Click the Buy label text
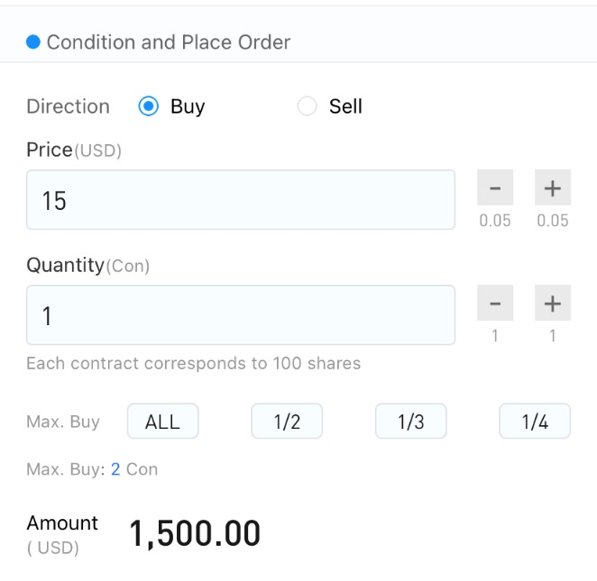The width and height of the screenshot is (597, 581). pyautogui.click(x=188, y=106)
